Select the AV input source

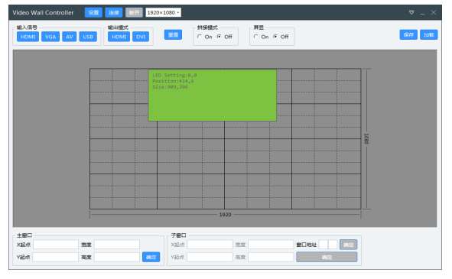(69, 37)
